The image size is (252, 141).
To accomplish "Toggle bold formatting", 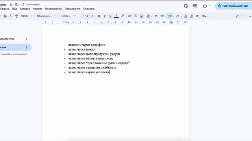I will pyautogui.click(x=99, y=16).
